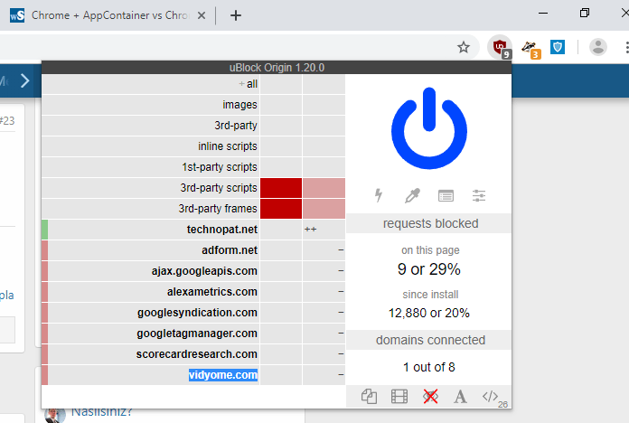Click the uBlock Origin power button

pyautogui.click(x=429, y=128)
